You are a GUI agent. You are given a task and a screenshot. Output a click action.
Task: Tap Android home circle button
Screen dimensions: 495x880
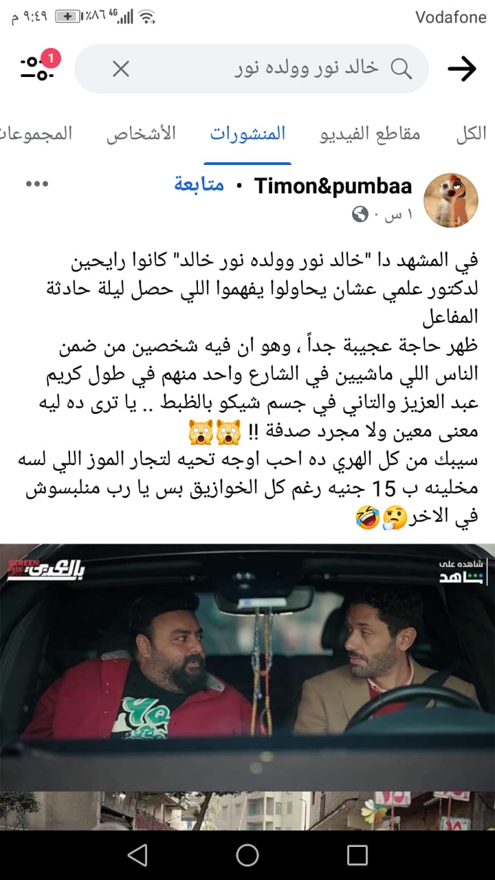point(247,855)
